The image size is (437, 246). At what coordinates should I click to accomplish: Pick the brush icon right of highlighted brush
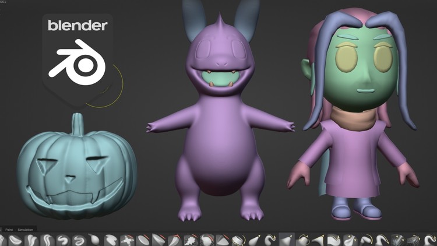pyautogui.click(x=302, y=240)
